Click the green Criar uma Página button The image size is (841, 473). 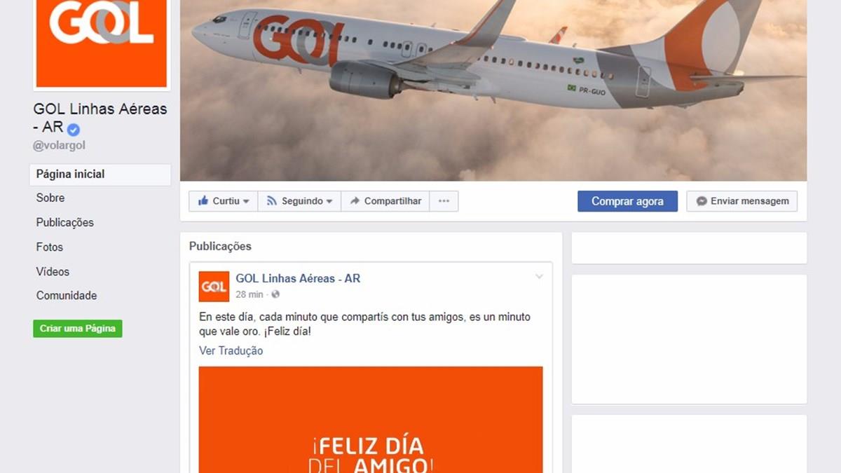pyautogui.click(x=78, y=329)
